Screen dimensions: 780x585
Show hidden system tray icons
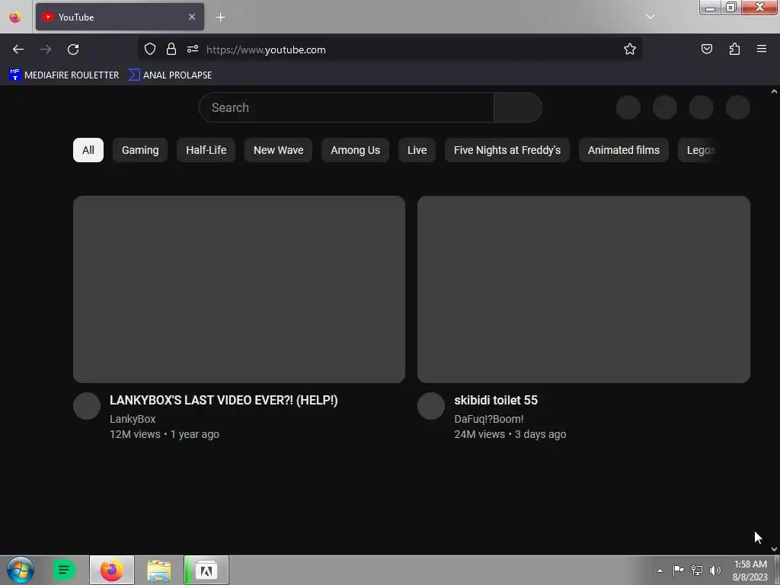coord(660,571)
